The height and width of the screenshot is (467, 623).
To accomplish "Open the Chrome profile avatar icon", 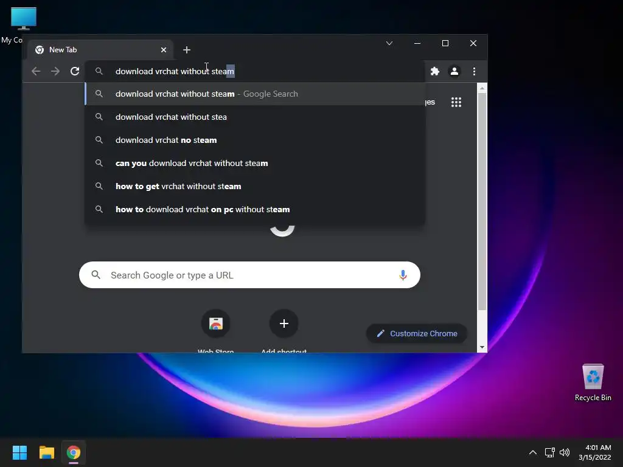I will click(x=454, y=72).
